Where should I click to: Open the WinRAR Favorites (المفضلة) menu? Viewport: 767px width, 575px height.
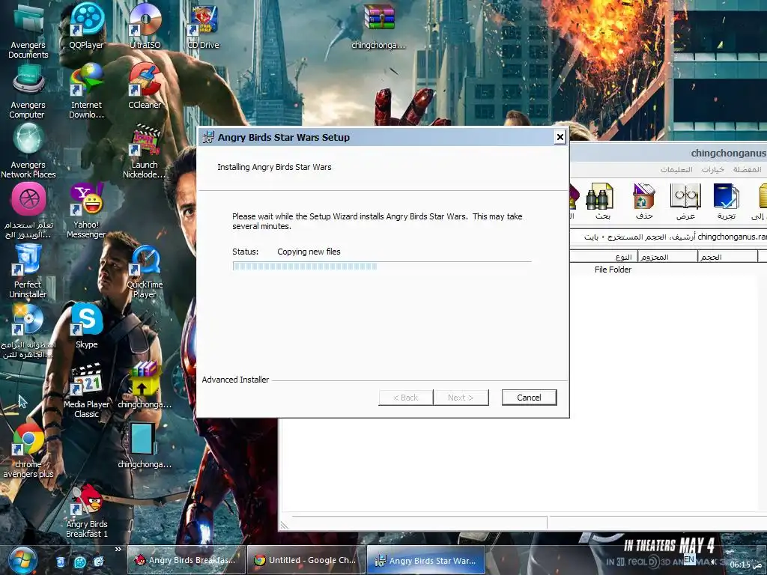(x=747, y=170)
